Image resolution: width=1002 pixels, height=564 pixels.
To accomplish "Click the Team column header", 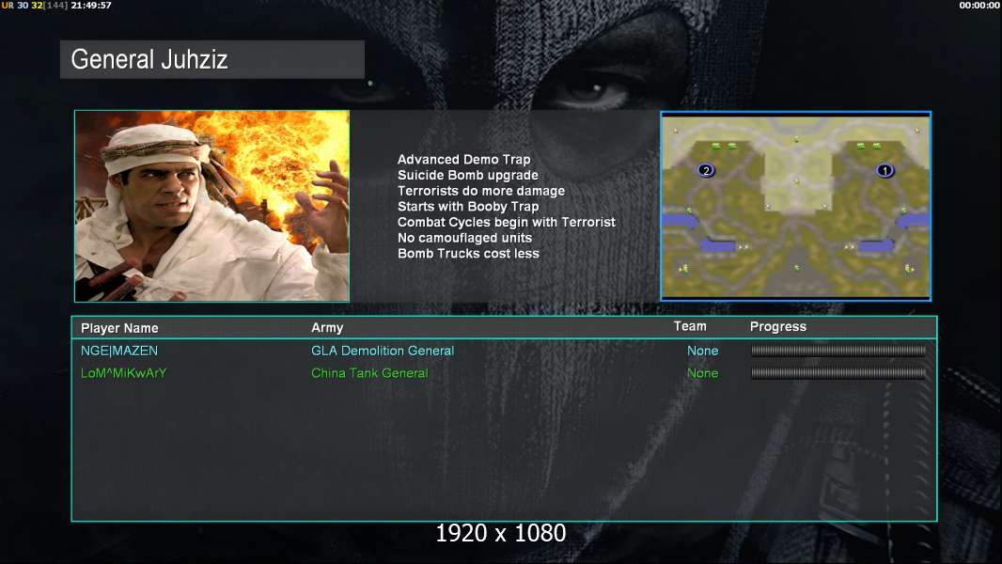I will (x=690, y=326).
